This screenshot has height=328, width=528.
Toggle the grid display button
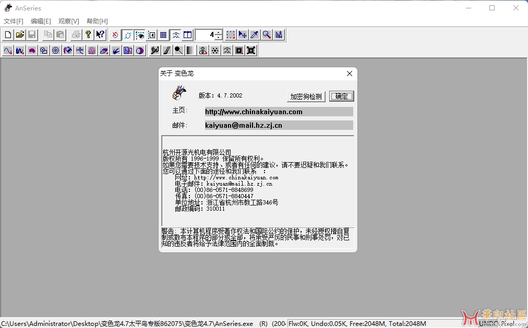coord(164,34)
